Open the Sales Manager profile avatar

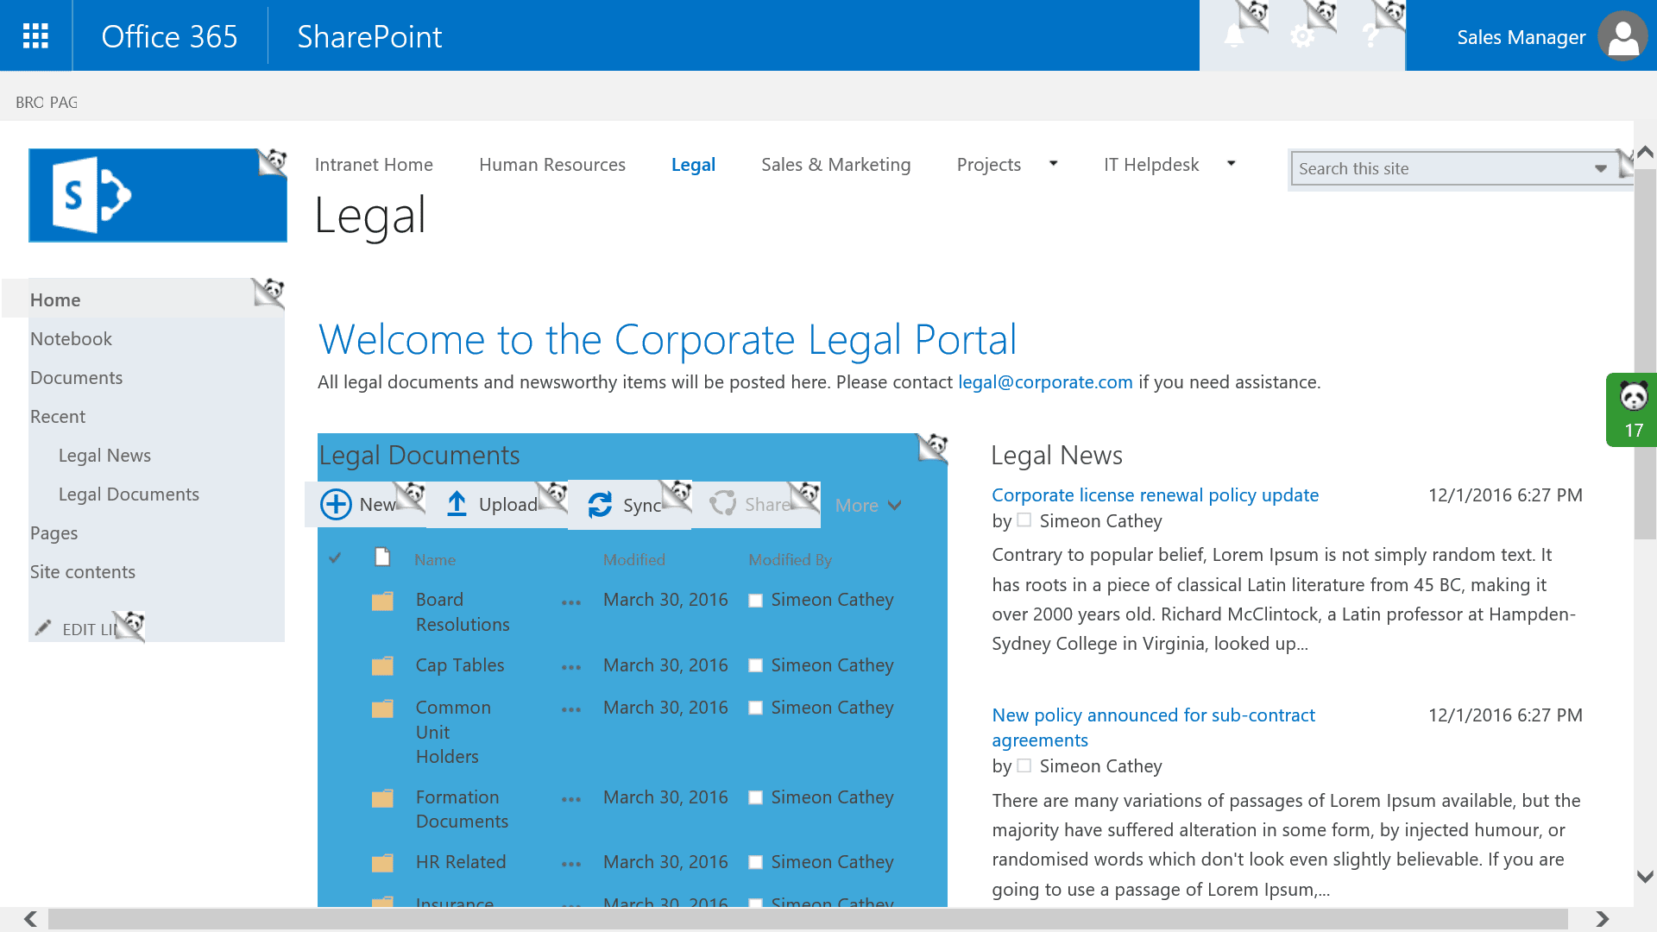point(1622,36)
